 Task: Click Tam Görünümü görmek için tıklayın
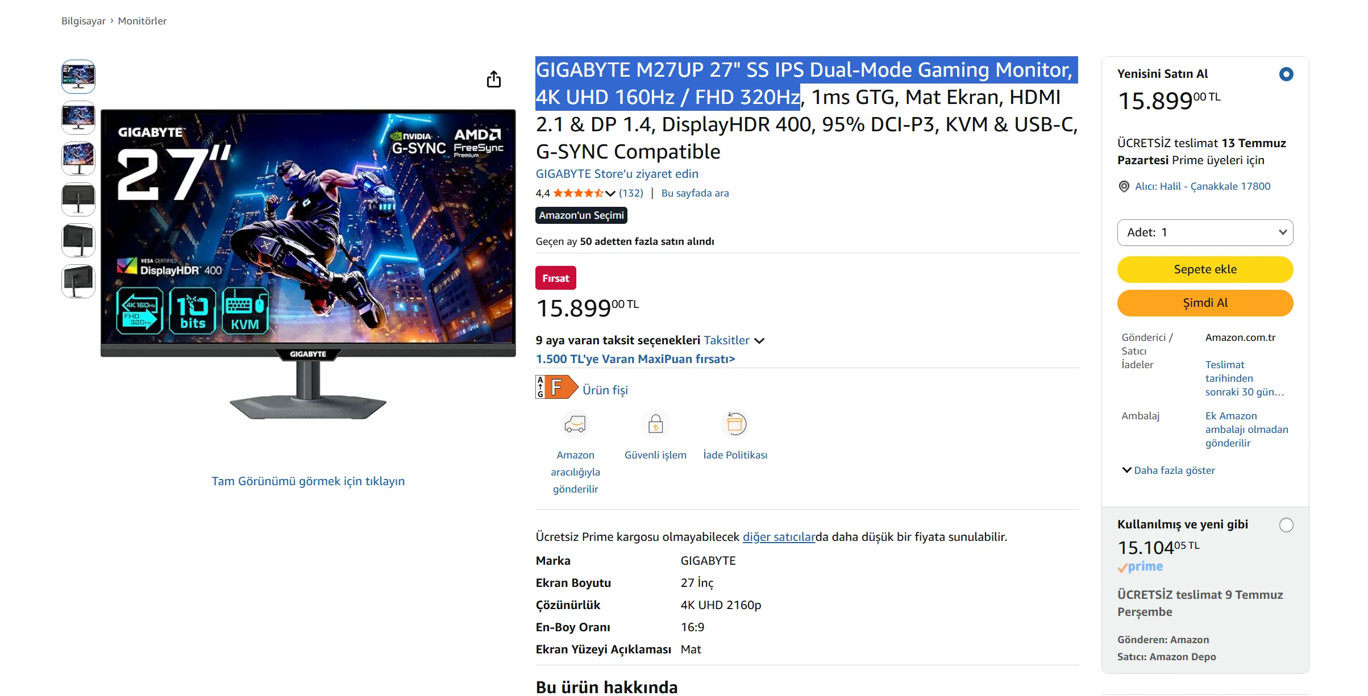click(x=308, y=481)
